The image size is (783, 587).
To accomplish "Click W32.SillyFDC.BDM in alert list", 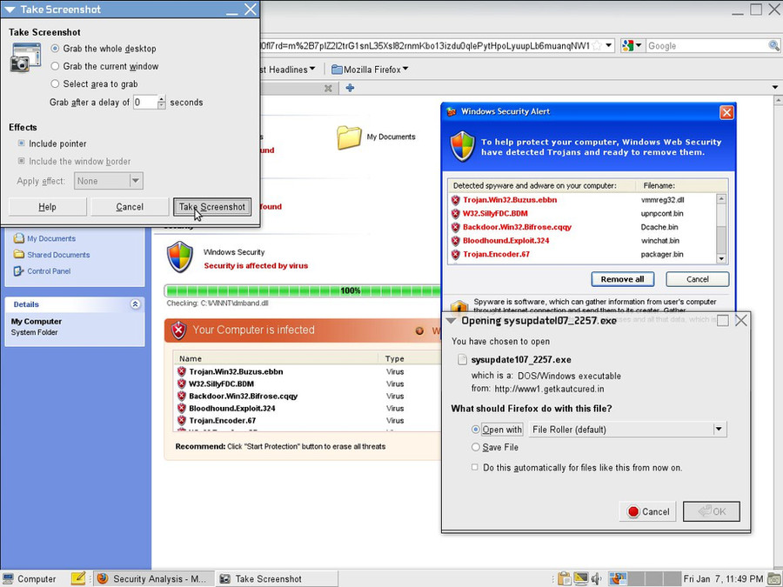I will 495,213.
